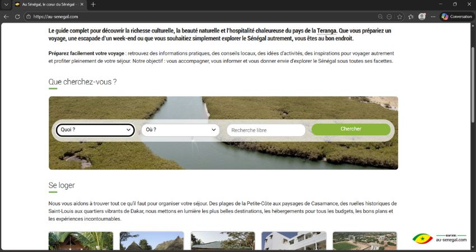Focus the 'Recherche libre' search field
The width and height of the screenshot is (476, 252).
[x=266, y=130]
